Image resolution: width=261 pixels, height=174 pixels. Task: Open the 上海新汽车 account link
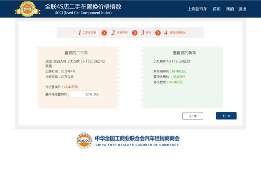point(197,9)
